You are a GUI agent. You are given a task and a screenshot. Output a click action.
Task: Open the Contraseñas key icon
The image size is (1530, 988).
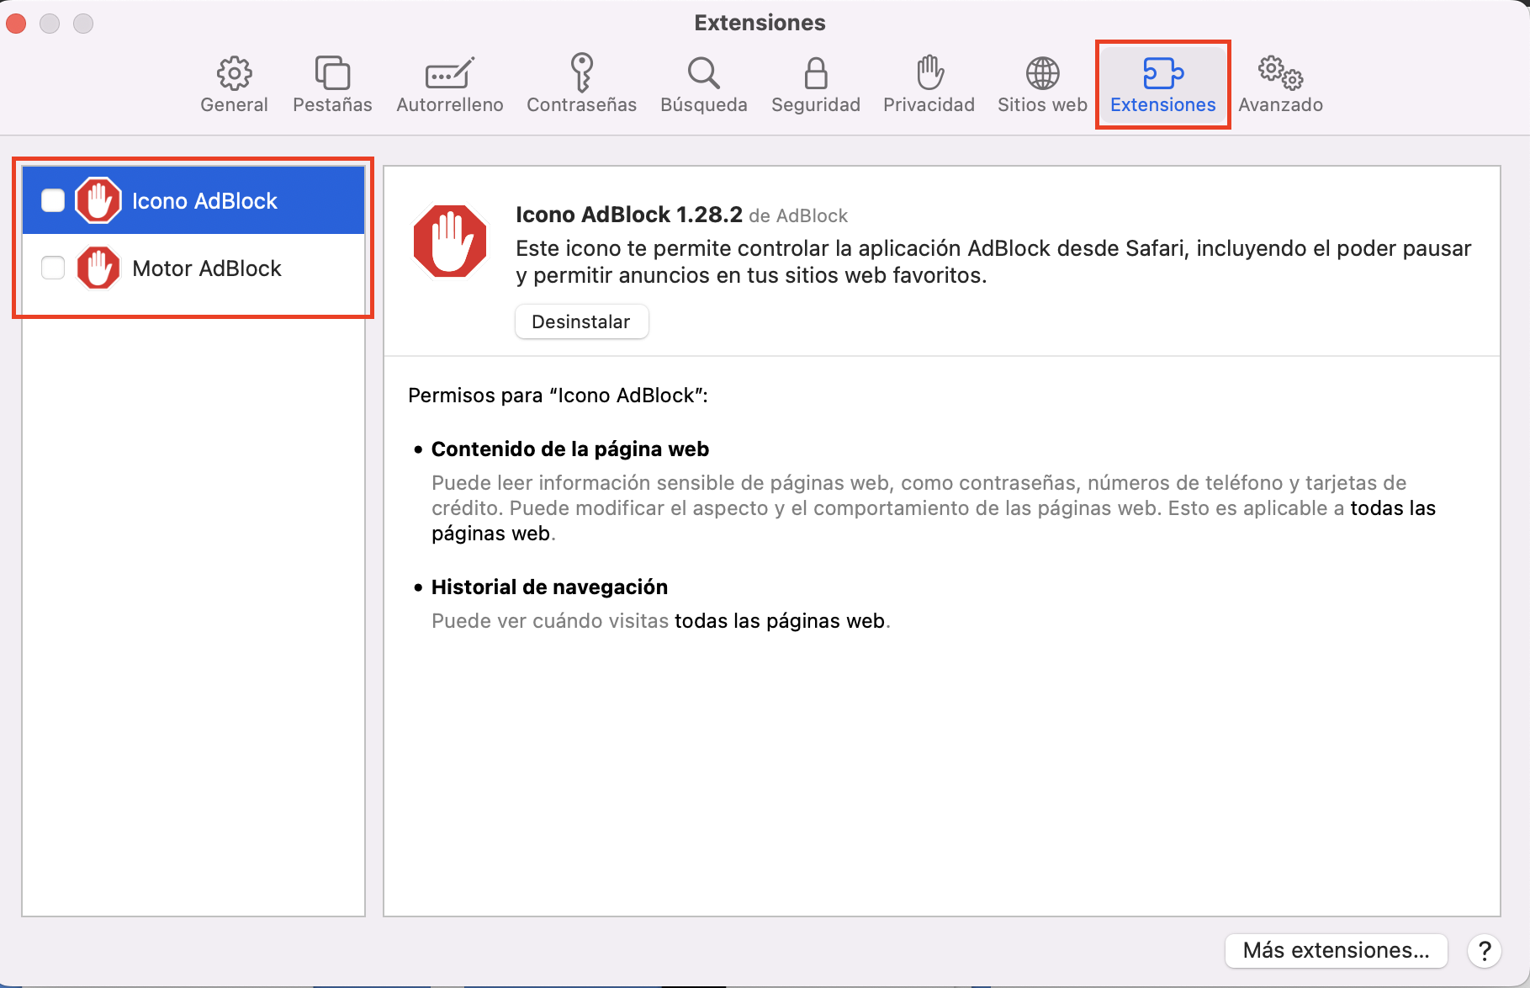581,72
